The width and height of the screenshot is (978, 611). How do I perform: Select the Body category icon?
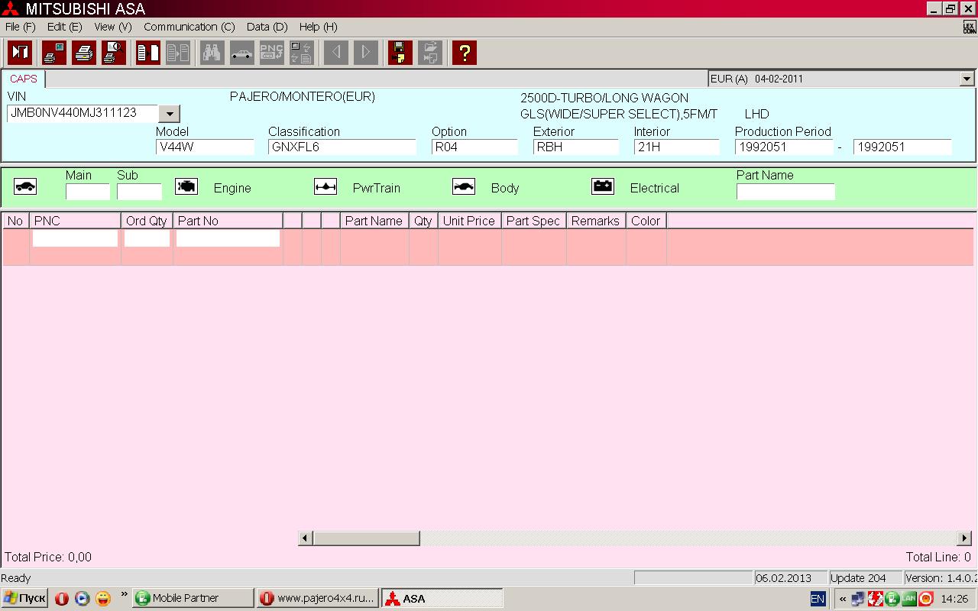[464, 187]
